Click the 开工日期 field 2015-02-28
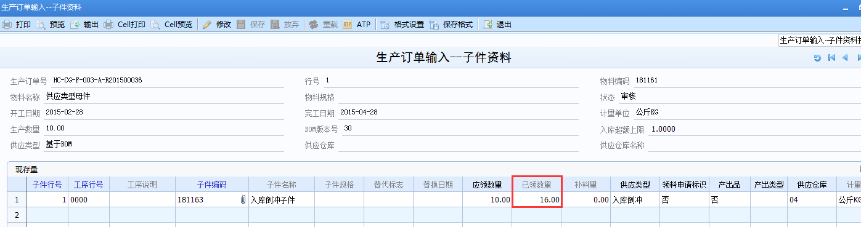 tap(164, 113)
